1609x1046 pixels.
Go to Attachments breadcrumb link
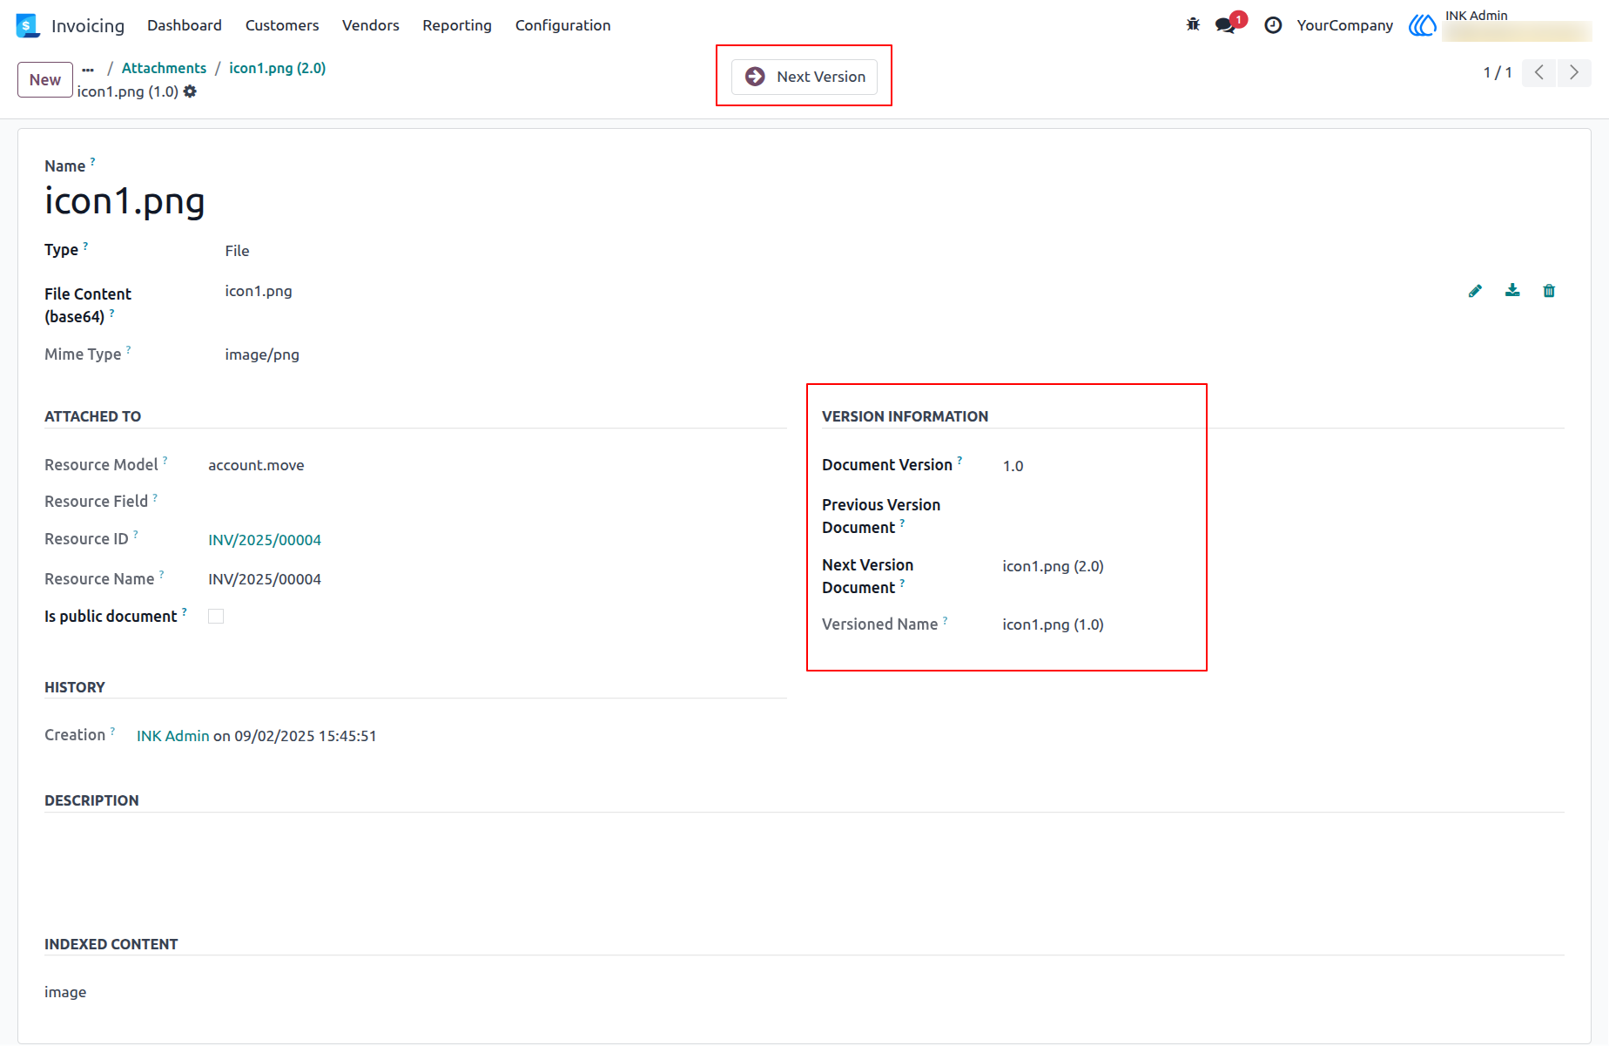click(164, 68)
